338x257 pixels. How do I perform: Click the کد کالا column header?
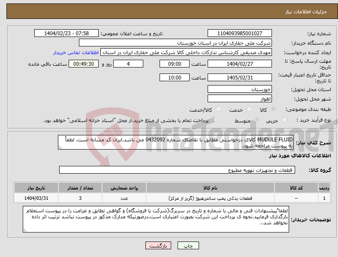(x=296, y=188)
